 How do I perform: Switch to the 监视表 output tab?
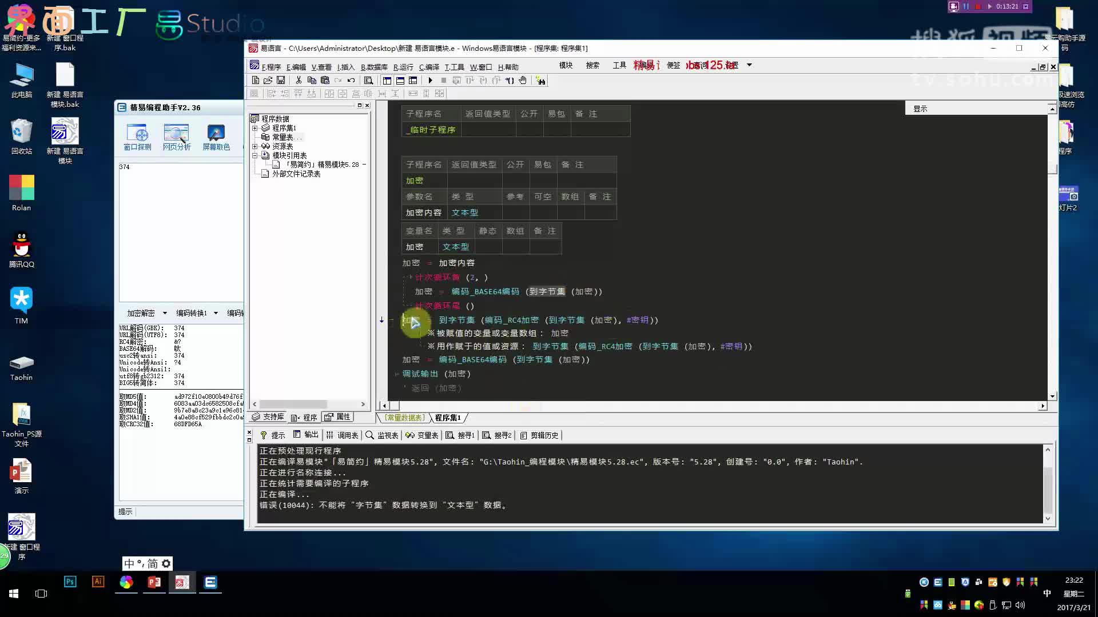(382, 435)
